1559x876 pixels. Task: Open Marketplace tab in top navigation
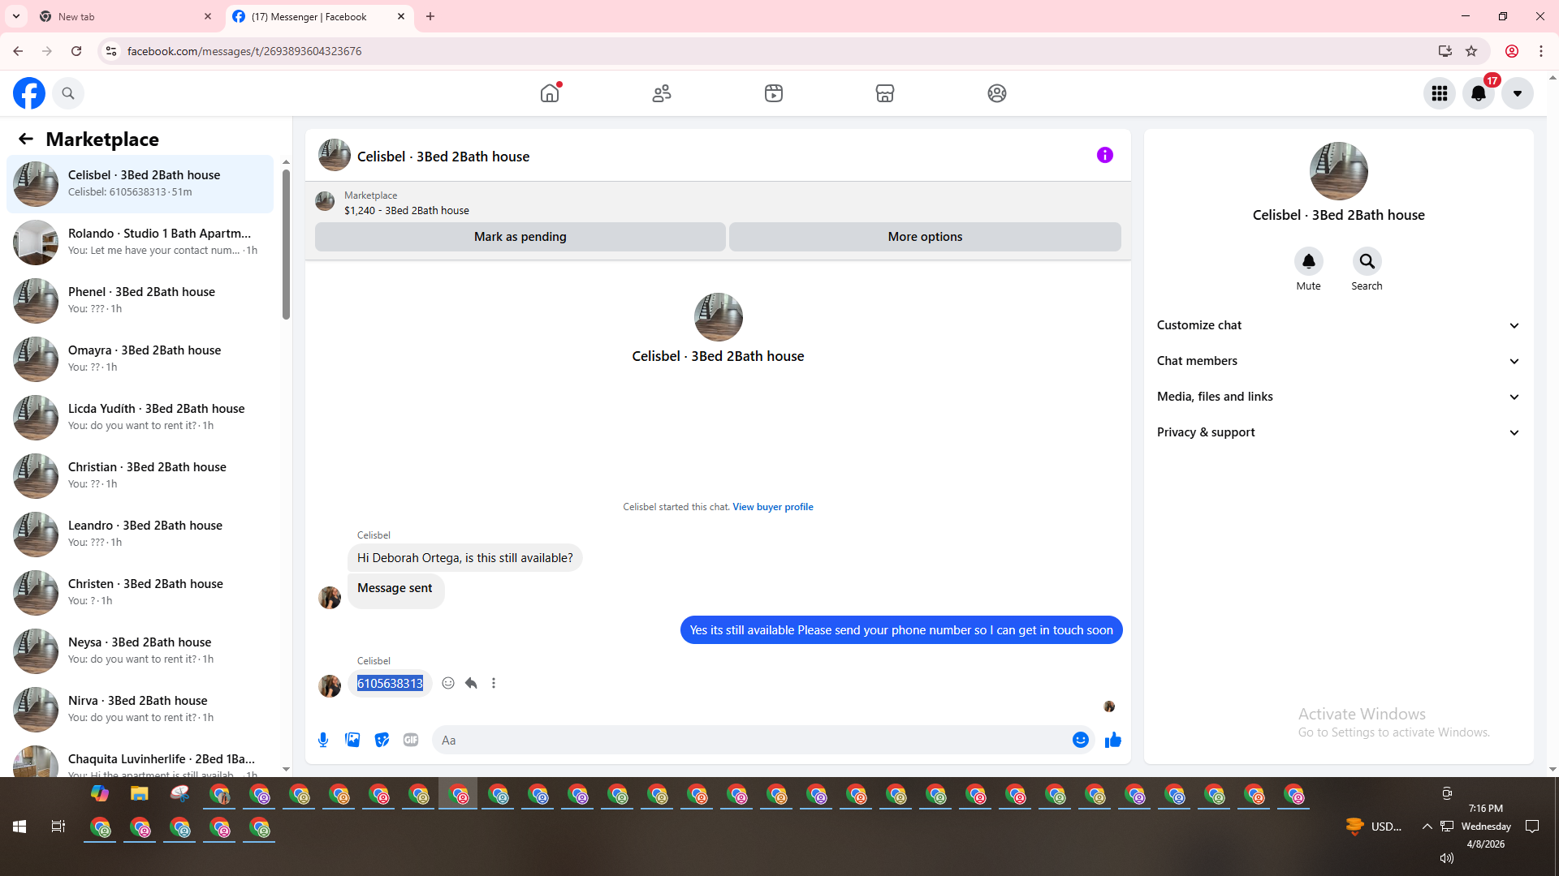click(884, 93)
